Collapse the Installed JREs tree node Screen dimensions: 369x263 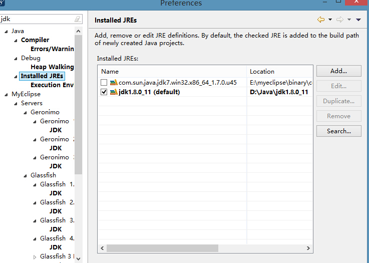point(16,77)
